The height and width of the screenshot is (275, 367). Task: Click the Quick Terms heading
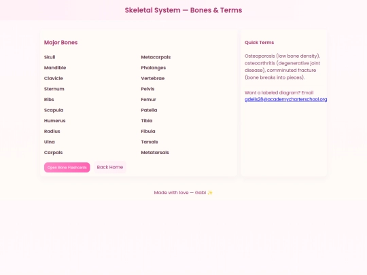(x=260, y=43)
